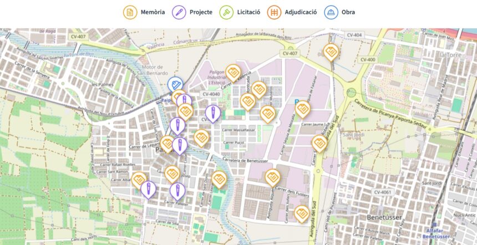Open the Memòria marker beside the top-right CV-407 label
477x245 pixels.
point(331,52)
